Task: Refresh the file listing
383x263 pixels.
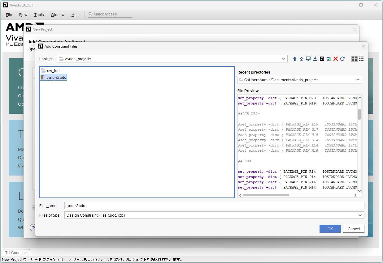Action: tap(342, 59)
